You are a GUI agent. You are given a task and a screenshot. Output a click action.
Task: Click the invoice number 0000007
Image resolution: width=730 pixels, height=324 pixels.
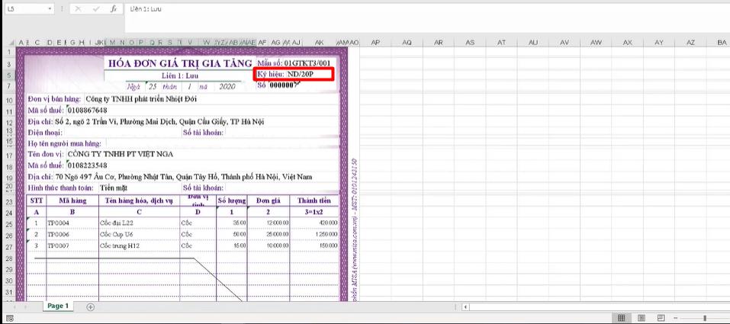click(283, 85)
